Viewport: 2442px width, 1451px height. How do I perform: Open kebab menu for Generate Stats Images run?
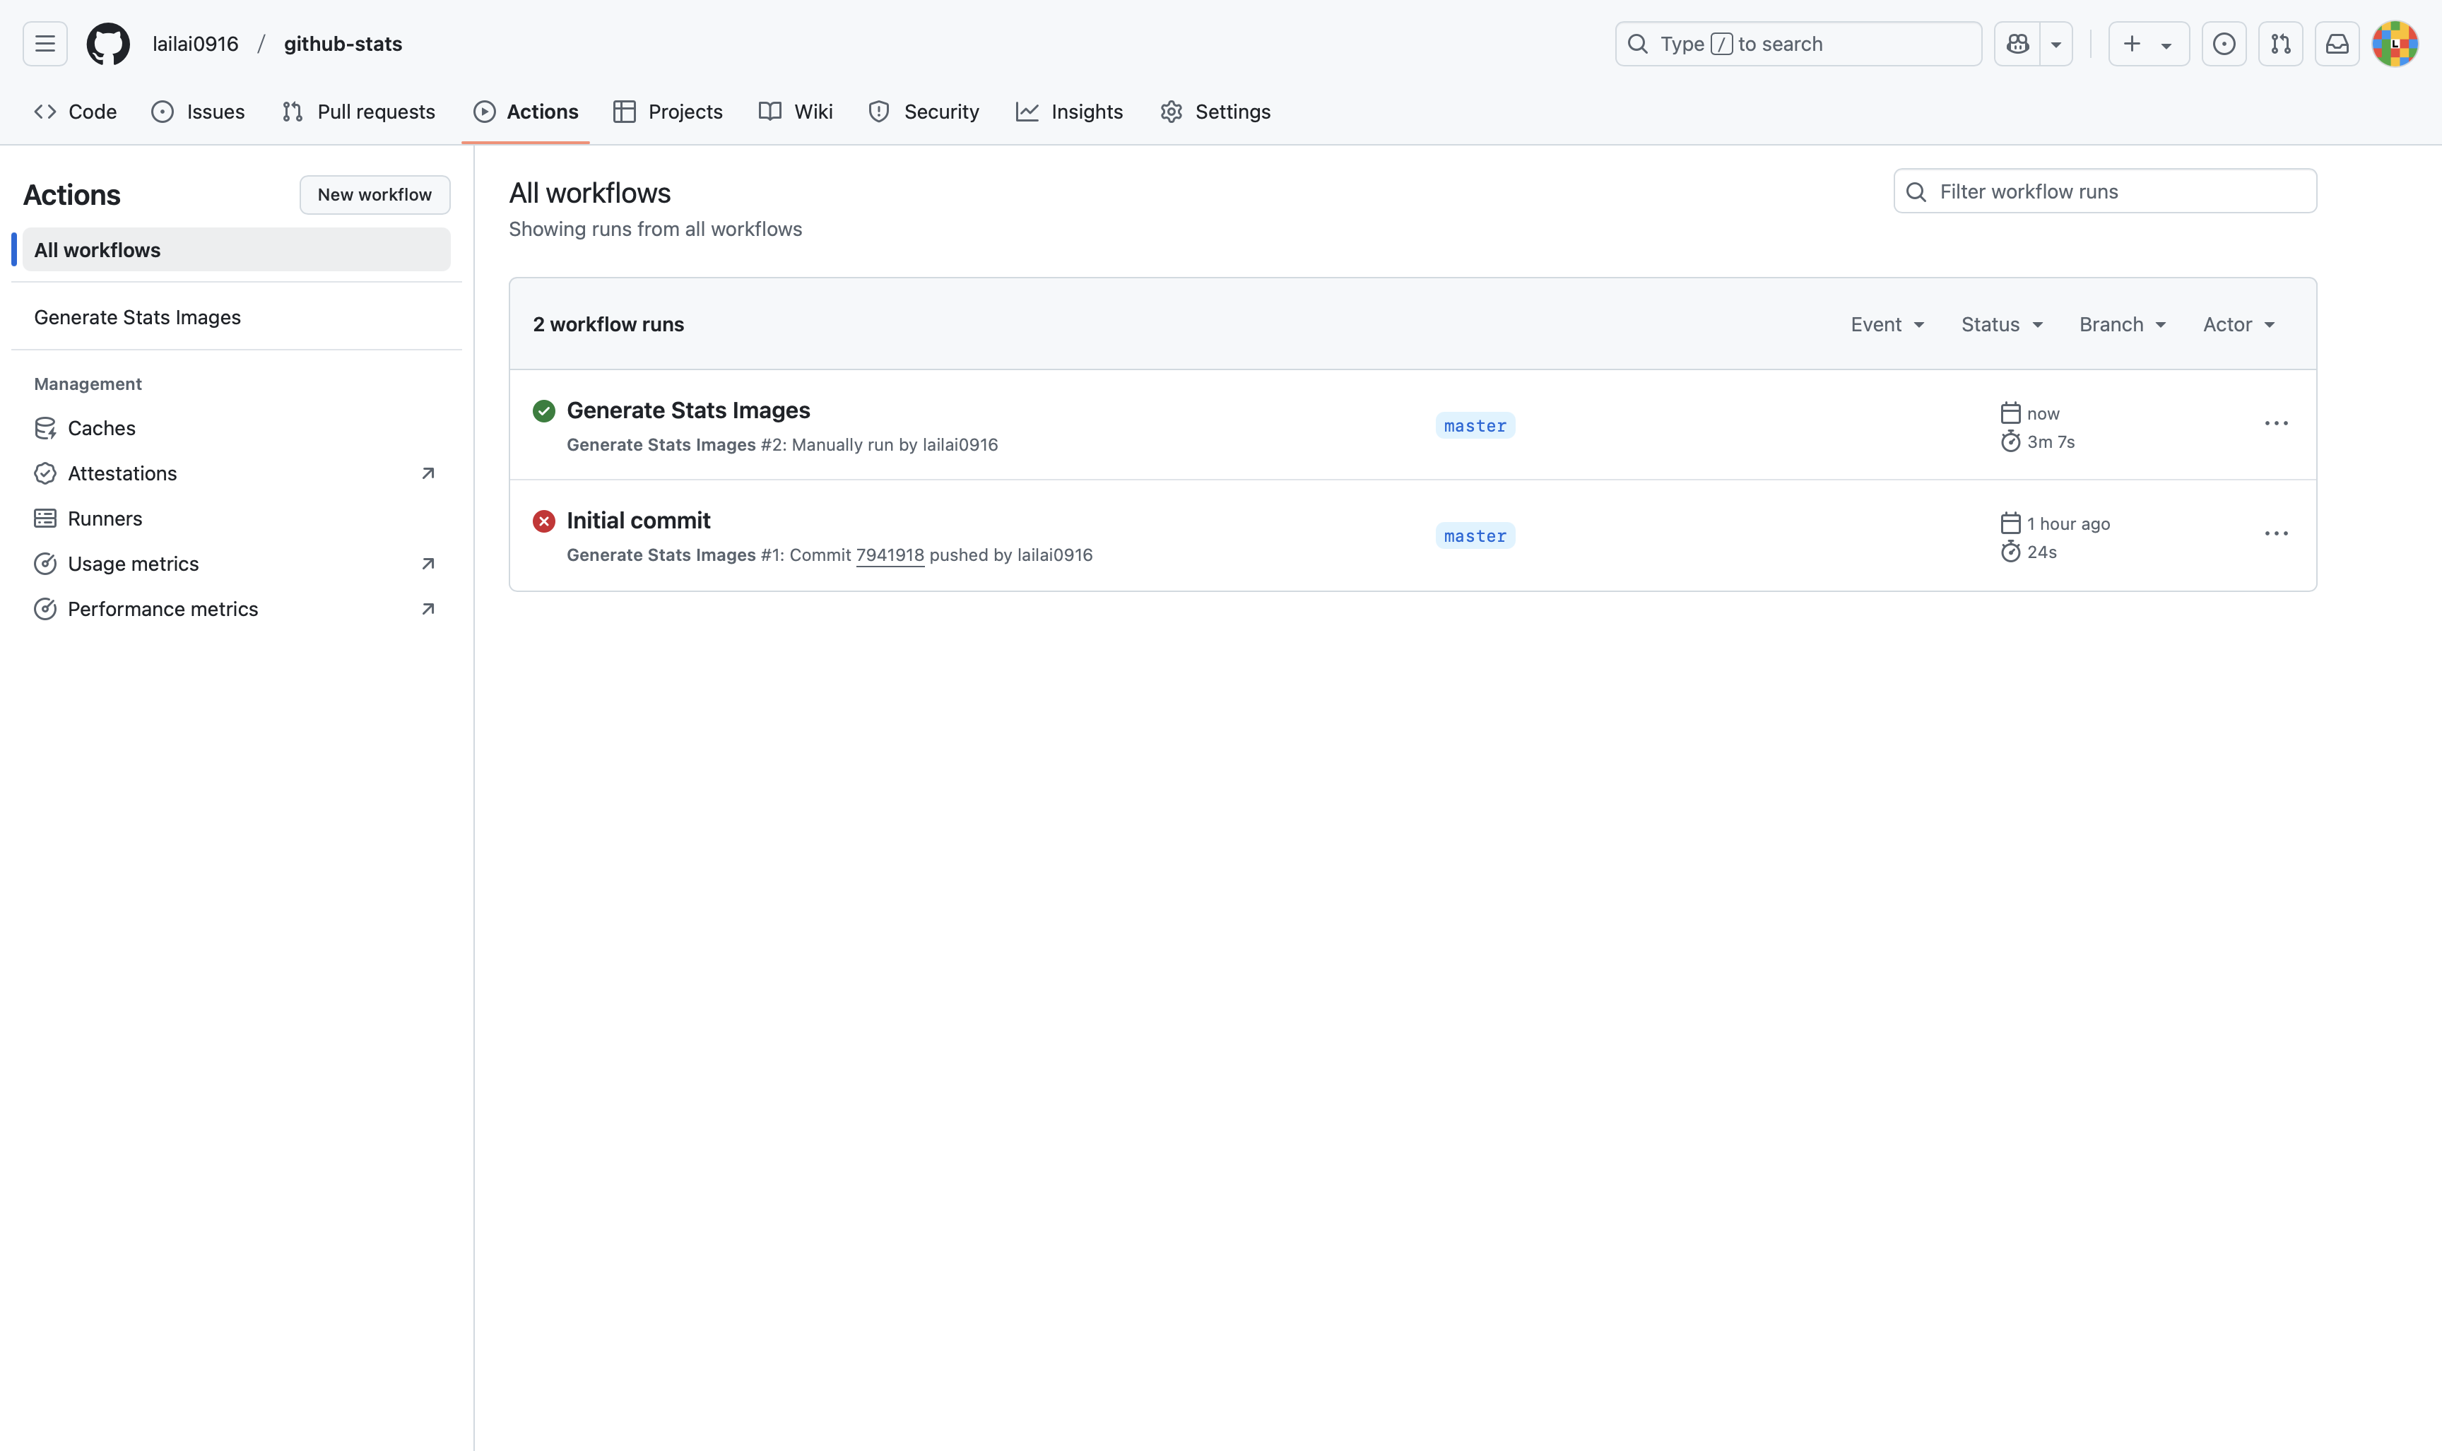pos(2276,423)
